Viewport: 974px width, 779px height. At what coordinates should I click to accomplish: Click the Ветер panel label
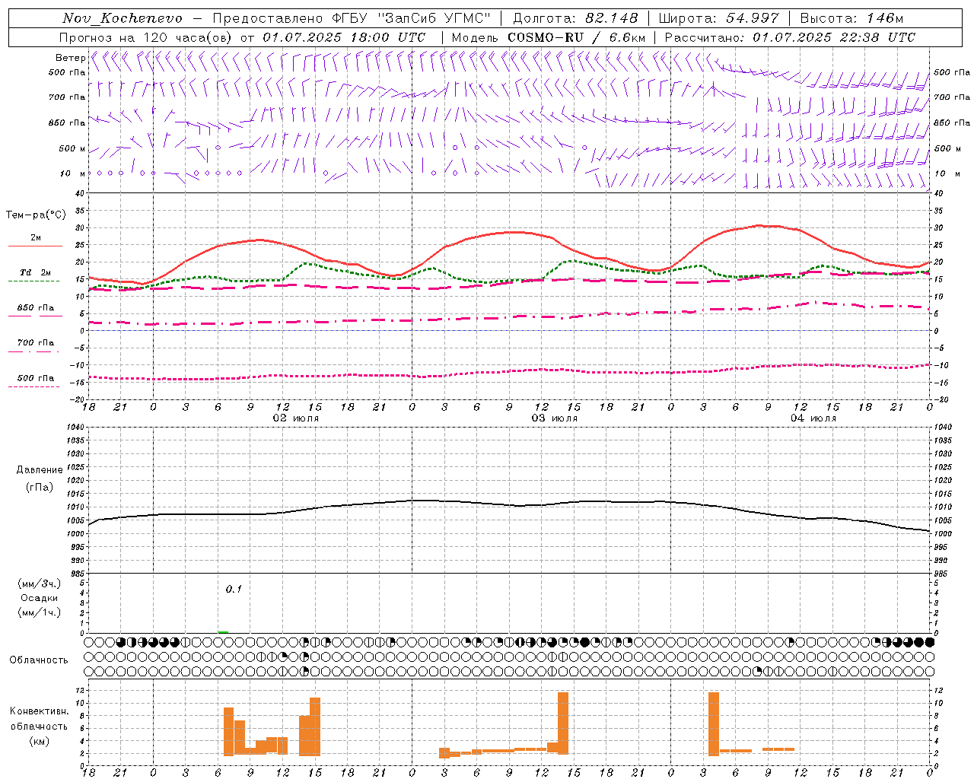click(x=70, y=58)
